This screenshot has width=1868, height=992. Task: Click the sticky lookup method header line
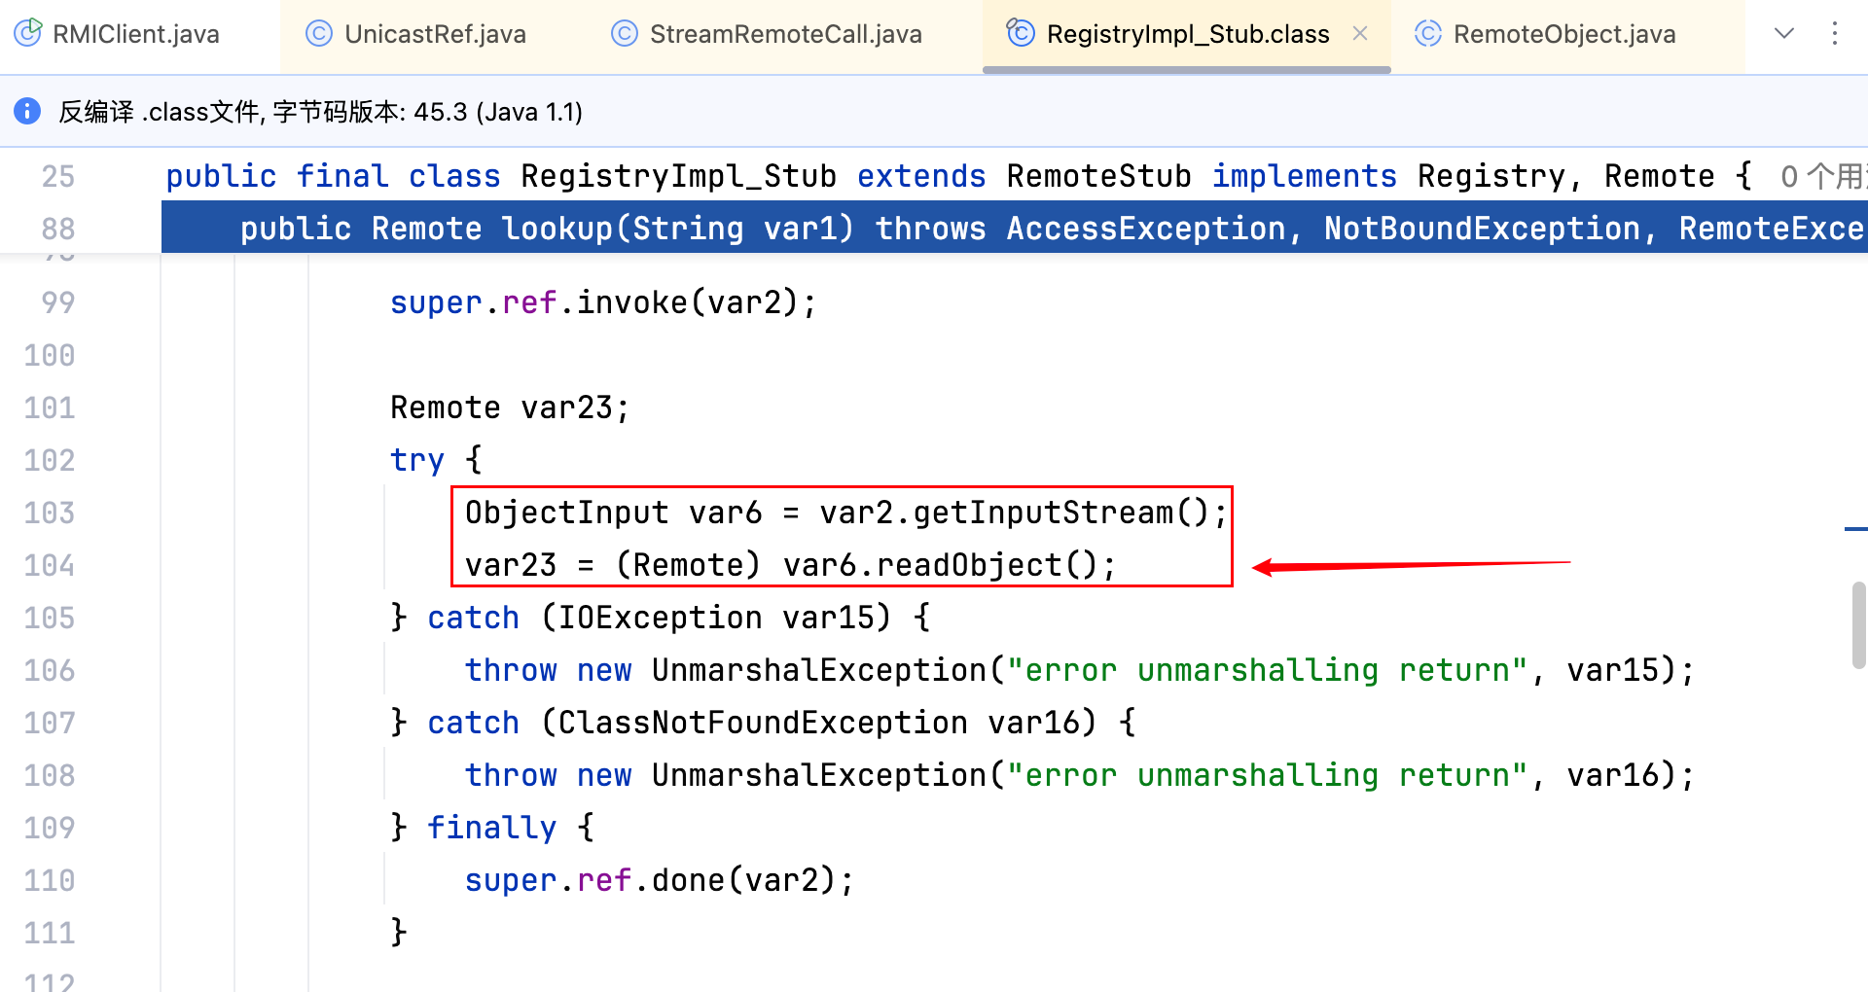(x=973, y=229)
